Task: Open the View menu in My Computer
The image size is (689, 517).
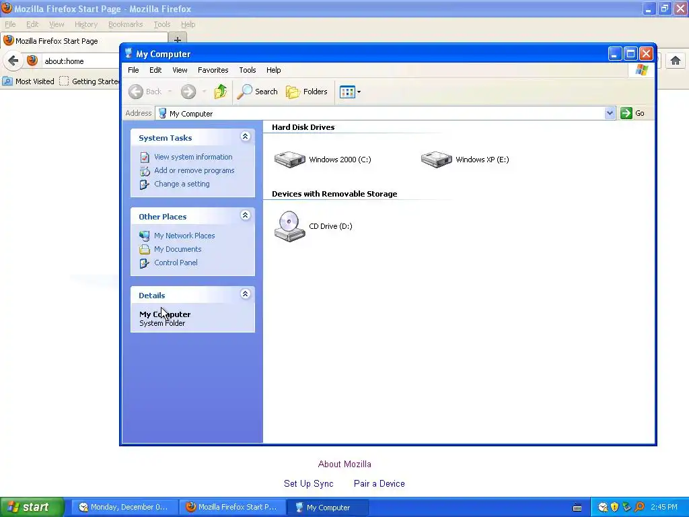Action: coord(180,70)
